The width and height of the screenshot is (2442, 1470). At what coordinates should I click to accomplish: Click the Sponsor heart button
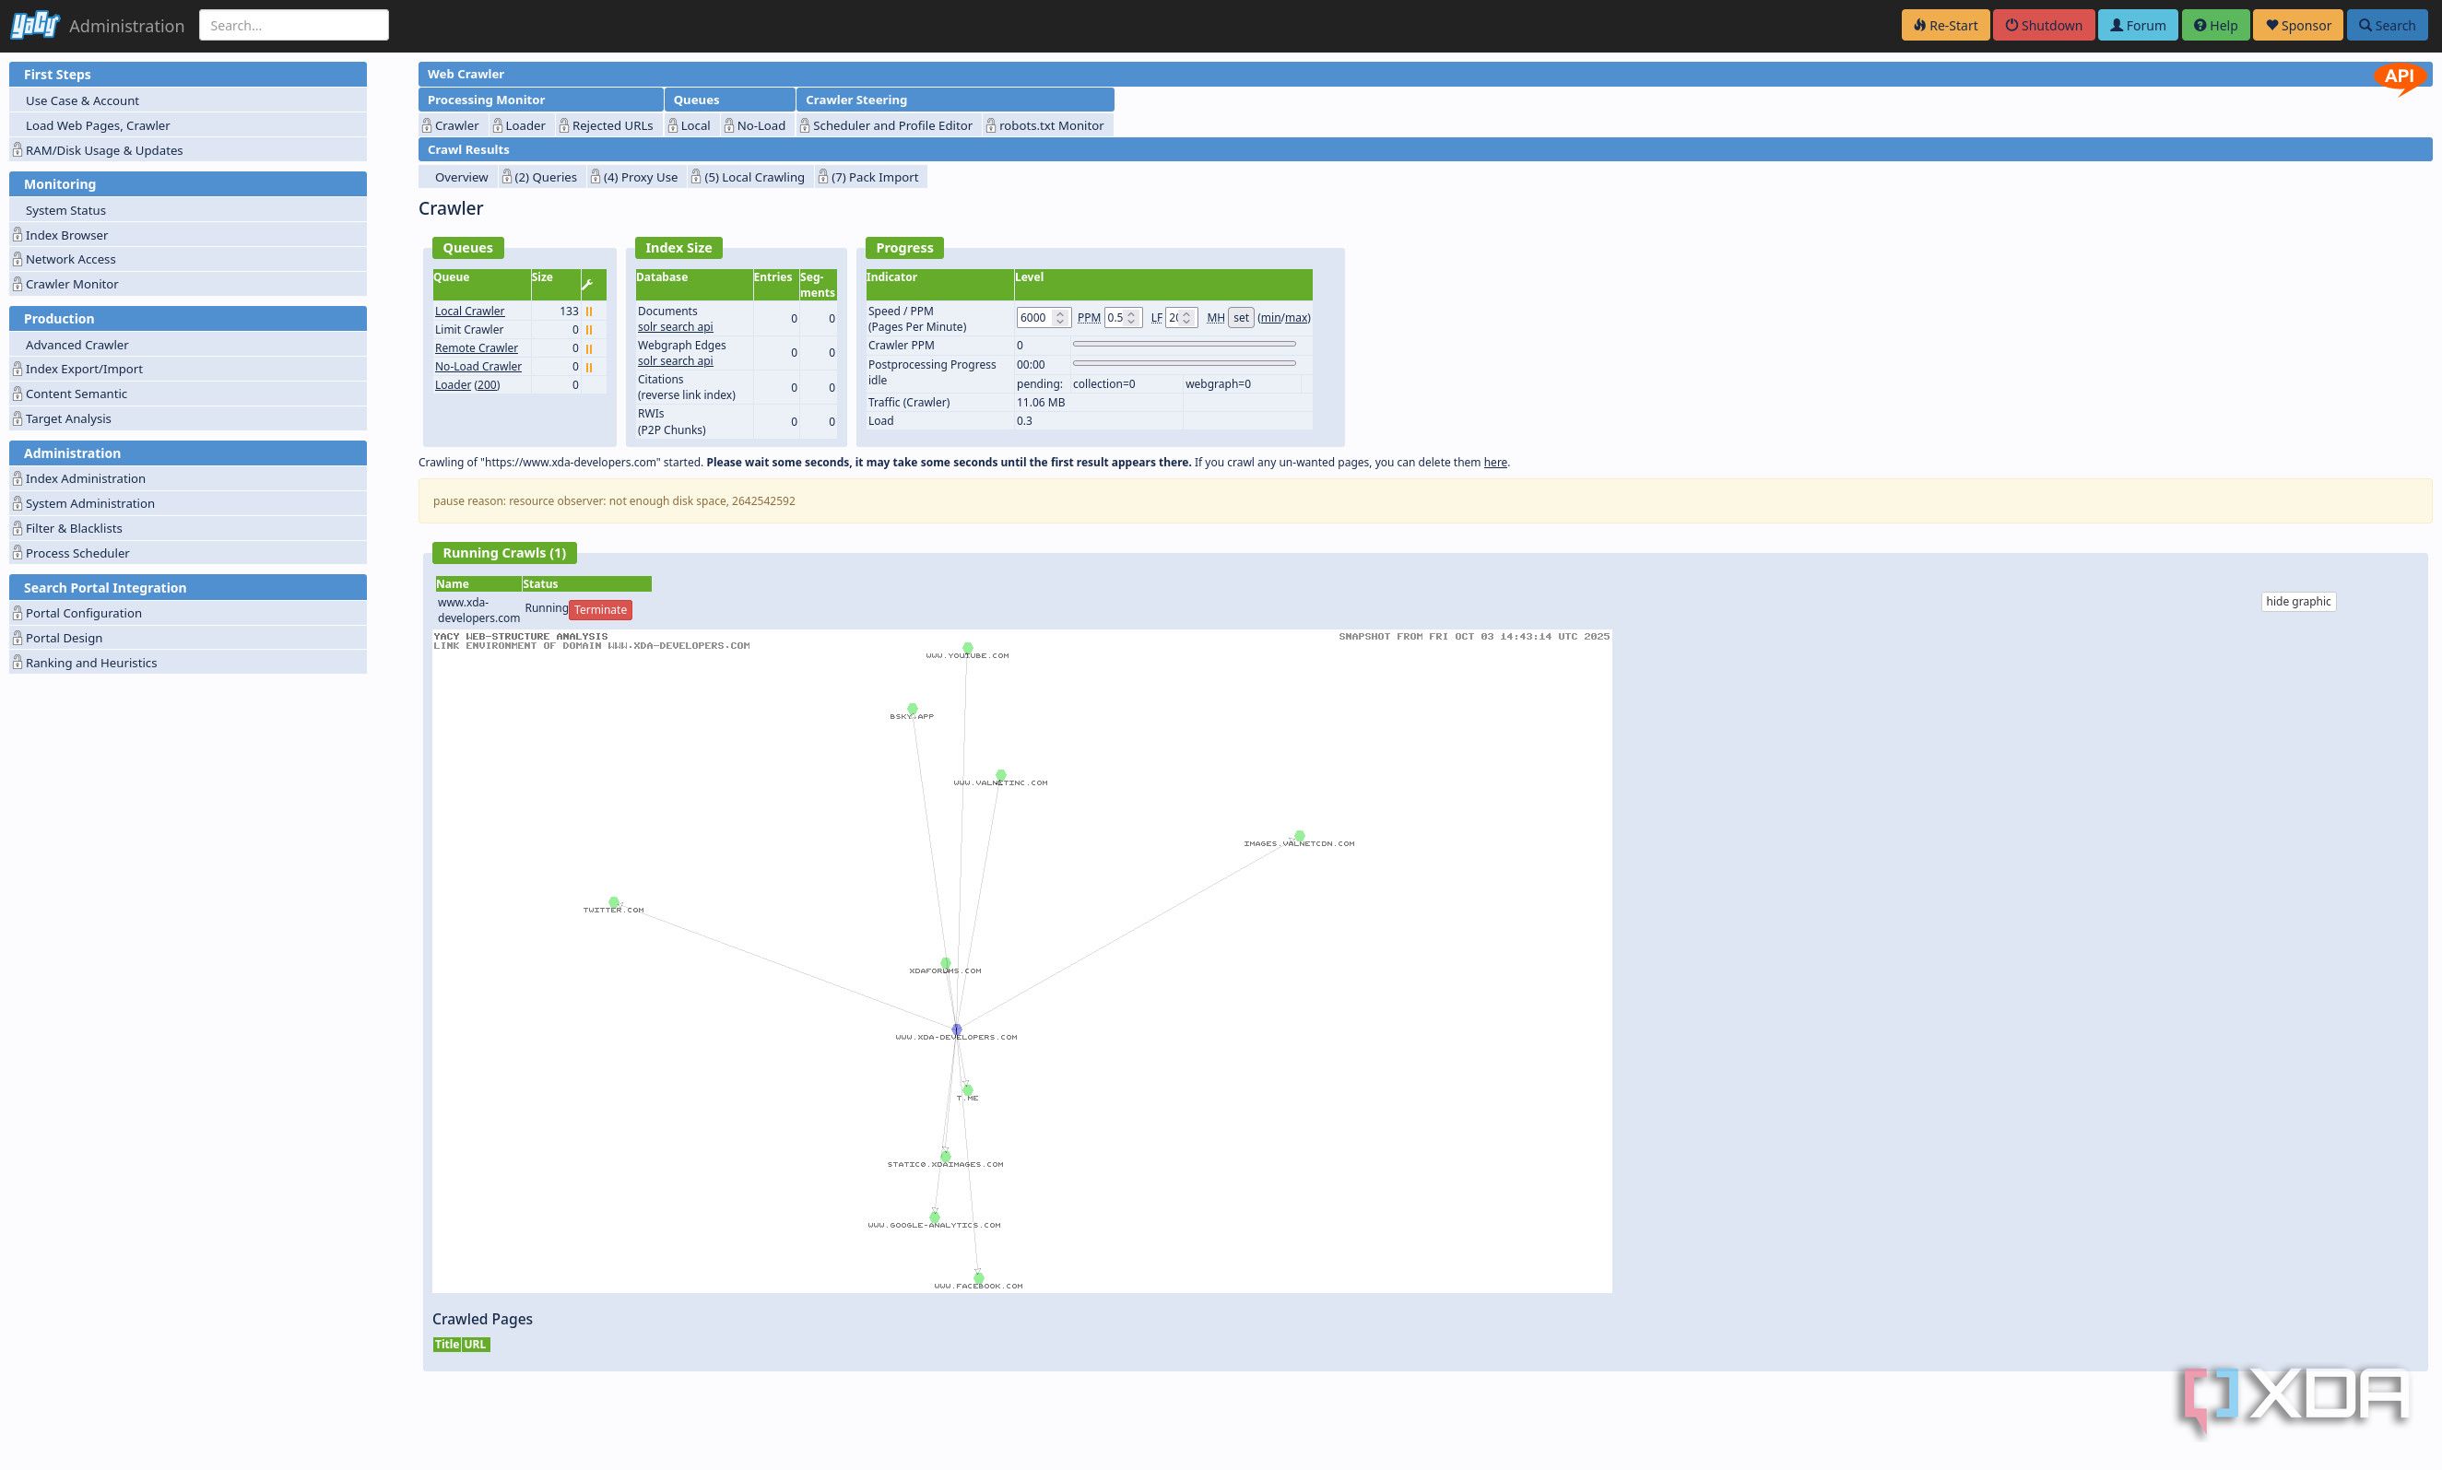2297,25
